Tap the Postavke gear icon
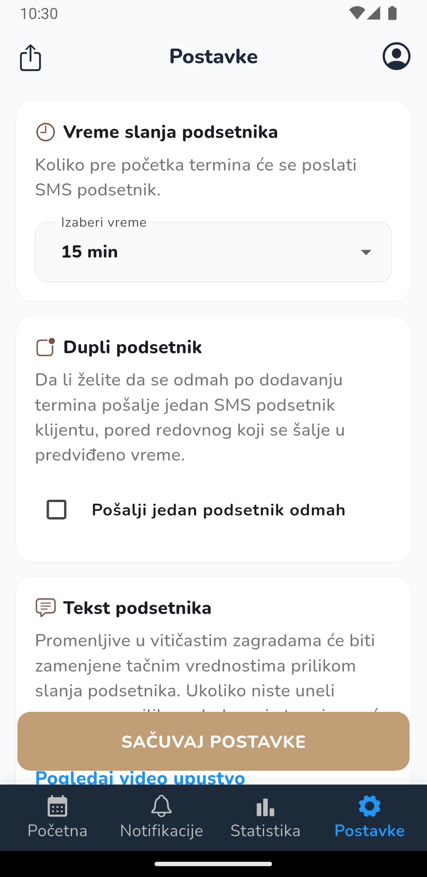The width and height of the screenshot is (427, 877). (369, 806)
